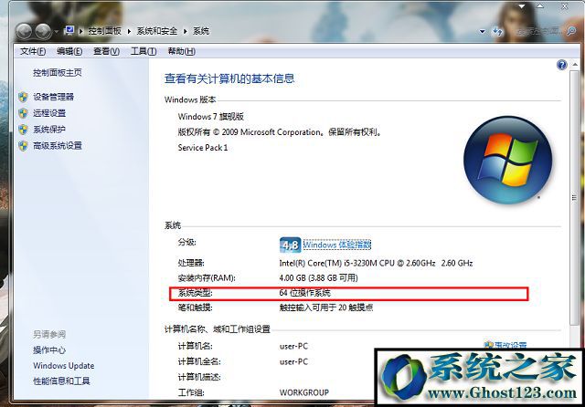Viewport: 585px width, 407px height.
Task: Click 系统 breadcrumb in address bar
Action: click(x=201, y=31)
